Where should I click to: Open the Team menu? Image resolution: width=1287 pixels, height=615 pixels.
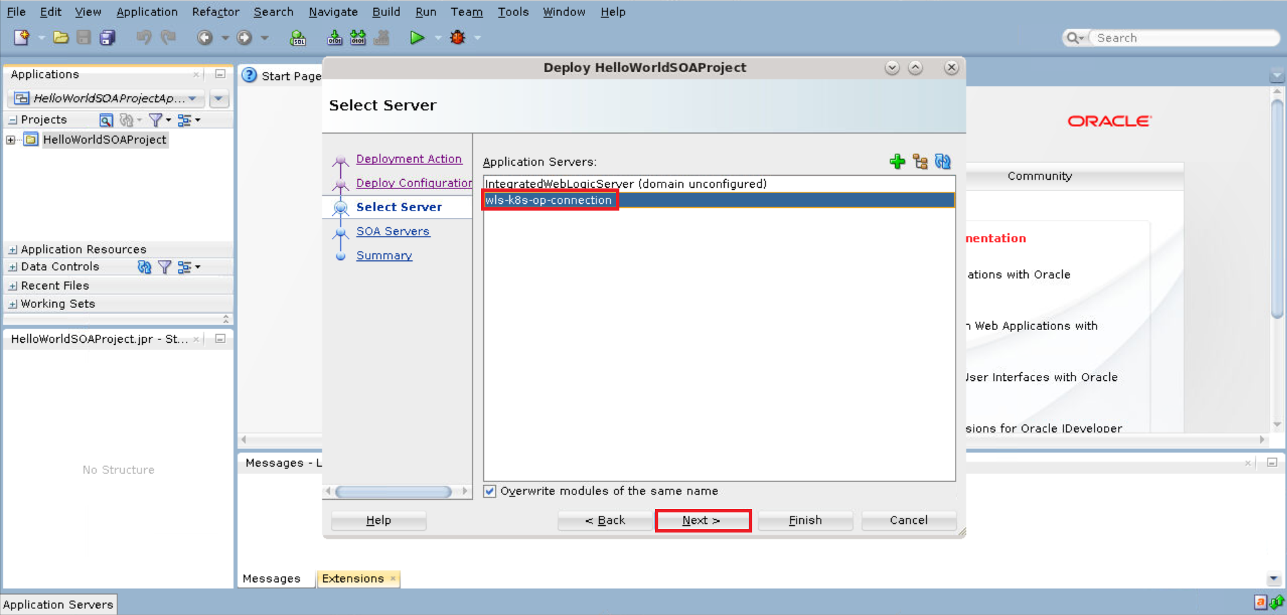(466, 12)
